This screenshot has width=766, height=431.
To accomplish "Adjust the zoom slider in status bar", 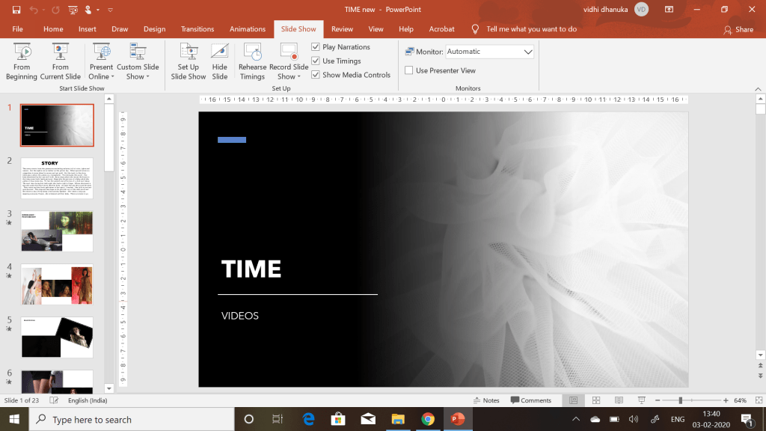I will pos(681,400).
